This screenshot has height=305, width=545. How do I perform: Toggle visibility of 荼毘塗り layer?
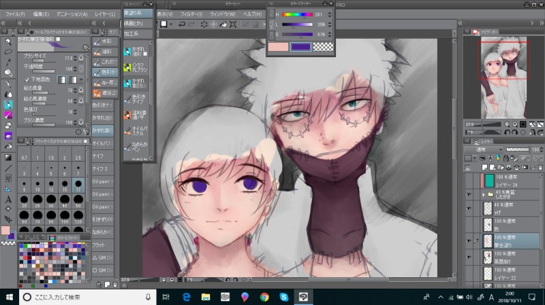point(469,257)
